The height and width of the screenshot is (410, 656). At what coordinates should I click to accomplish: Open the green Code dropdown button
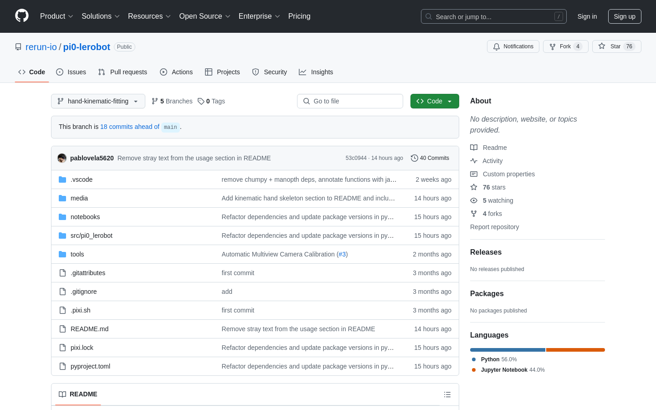(435, 101)
